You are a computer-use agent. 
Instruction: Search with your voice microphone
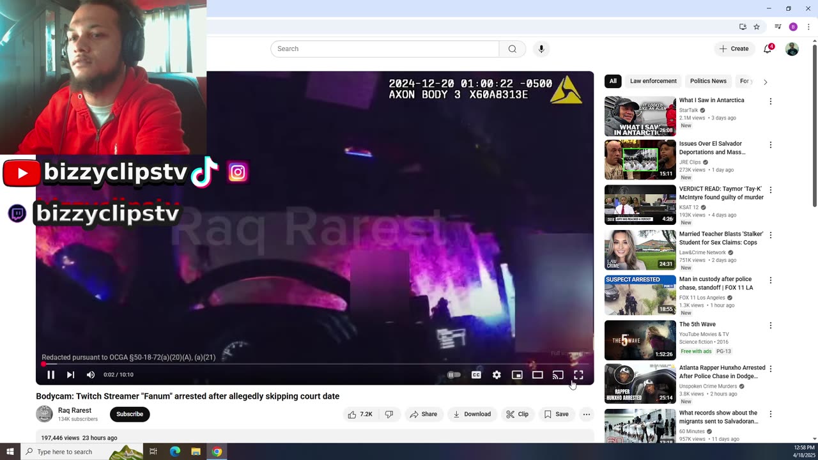pos(541,49)
